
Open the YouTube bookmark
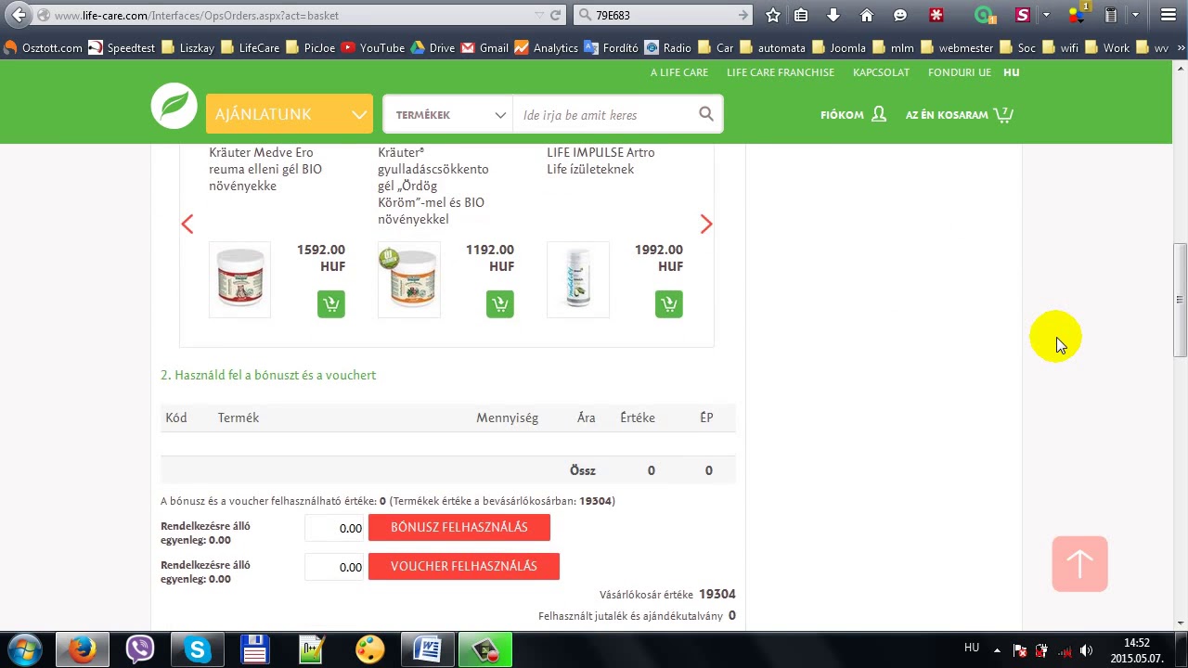[x=372, y=48]
